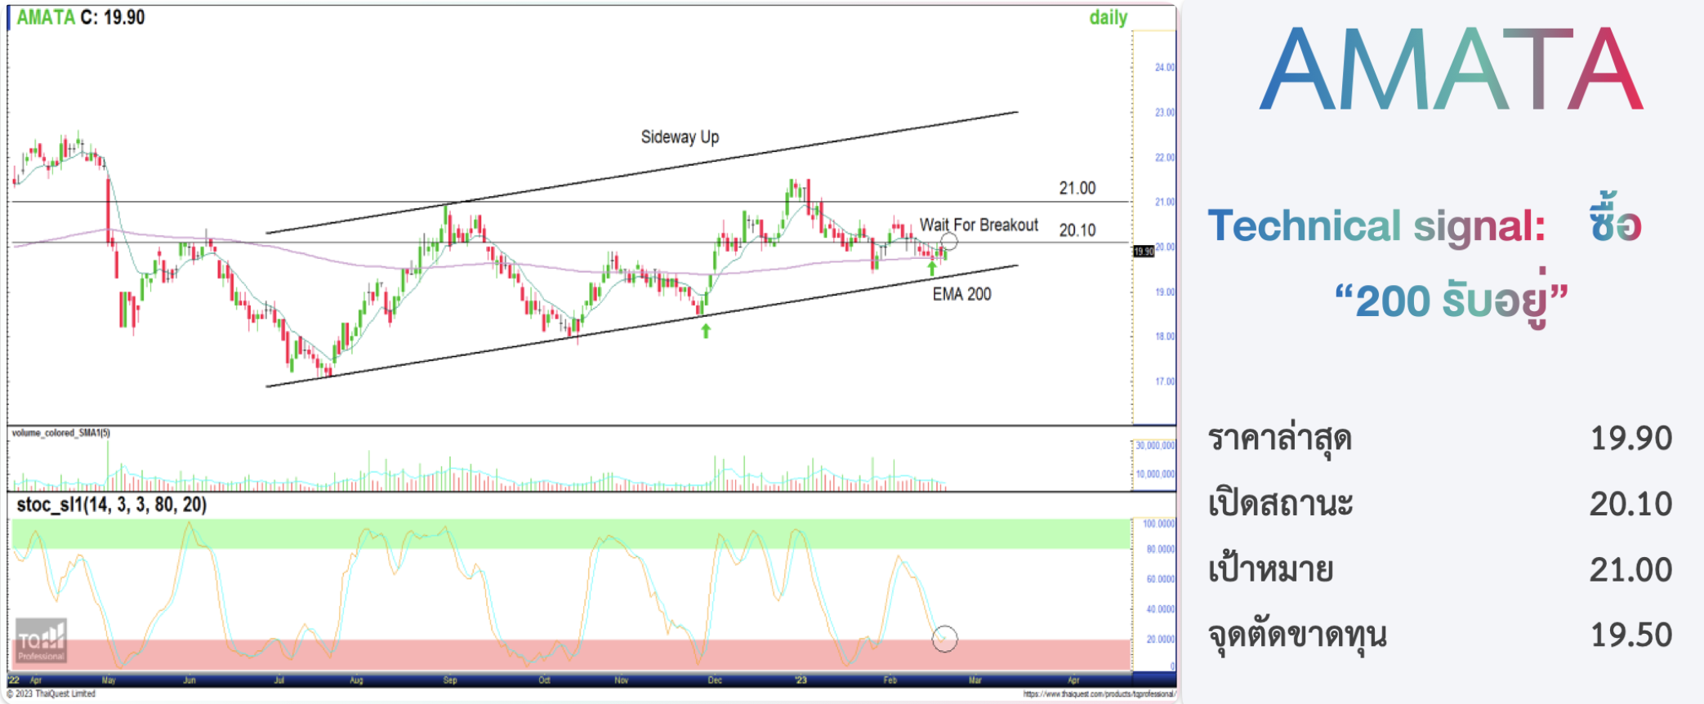Click the "Nov" month on the time axis
1704x704 pixels.
[x=622, y=679]
